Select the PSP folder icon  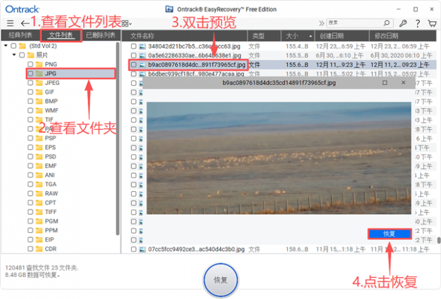click(39, 138)
